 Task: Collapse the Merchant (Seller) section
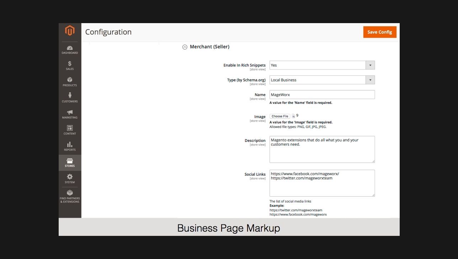pyautogui.click(x=185, y=47)
